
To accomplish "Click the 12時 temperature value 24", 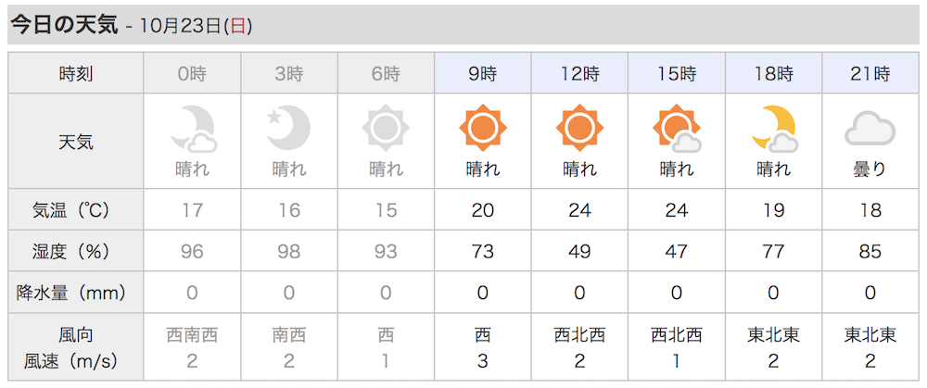I will click(579, 210).
